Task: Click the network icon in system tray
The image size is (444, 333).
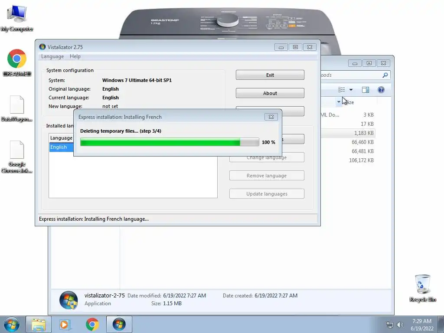Action: [390, 325]
